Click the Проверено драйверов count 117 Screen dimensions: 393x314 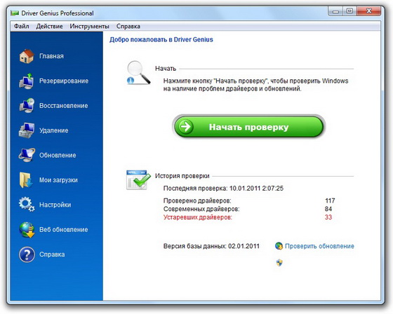point(330,200)
